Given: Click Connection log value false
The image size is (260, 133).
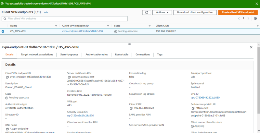Looking at the screenshot, I should (132, 77).
